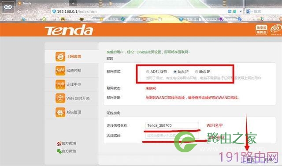Expand the address bar dropdown arrow
Screen dimensions: 282x166
tap(241, 11)
